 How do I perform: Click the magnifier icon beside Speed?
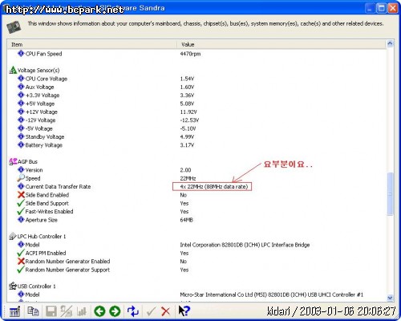[21, 178]
